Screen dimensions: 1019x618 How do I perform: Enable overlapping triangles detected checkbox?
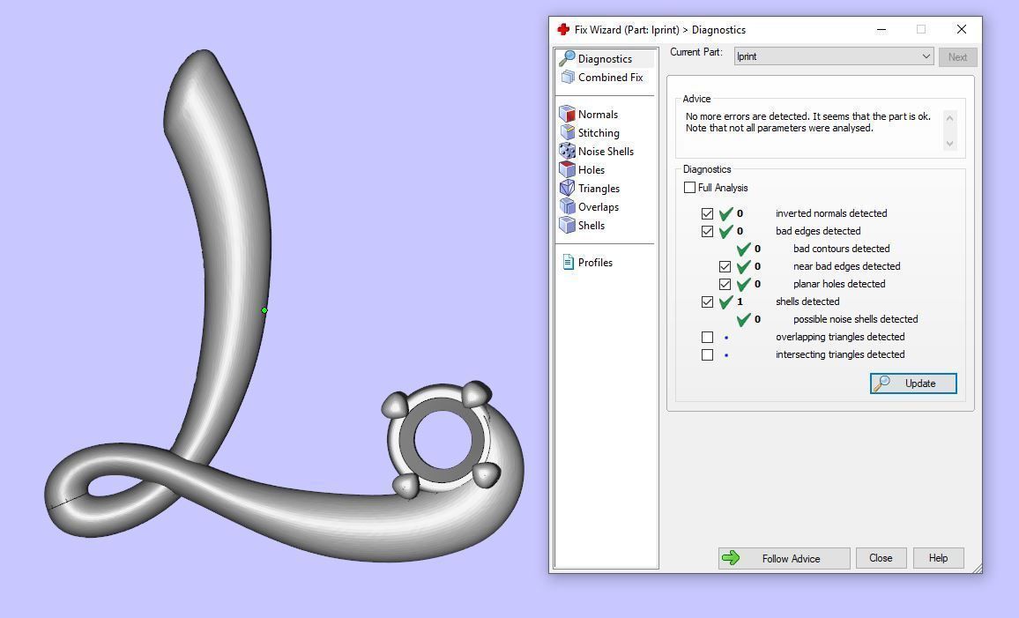click(x=707, y=337)
